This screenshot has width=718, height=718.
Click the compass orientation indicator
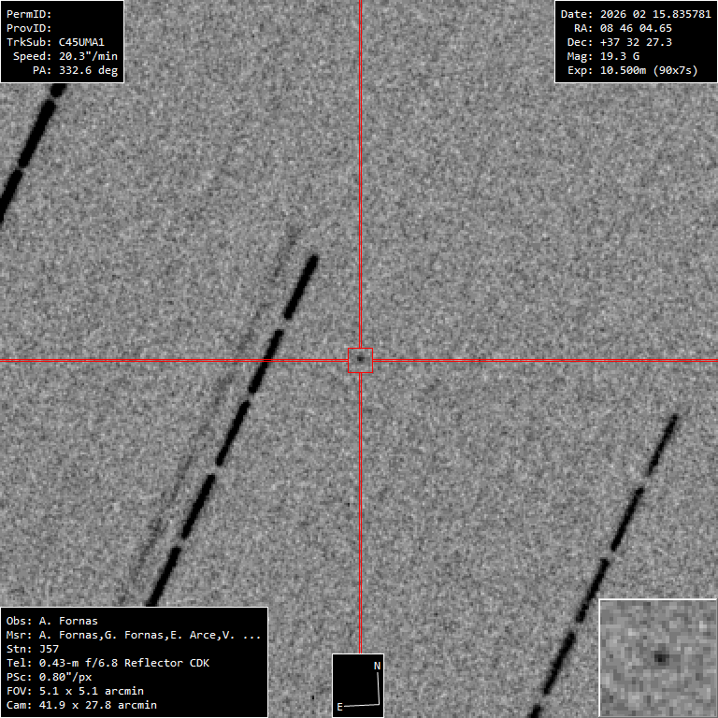358,685
